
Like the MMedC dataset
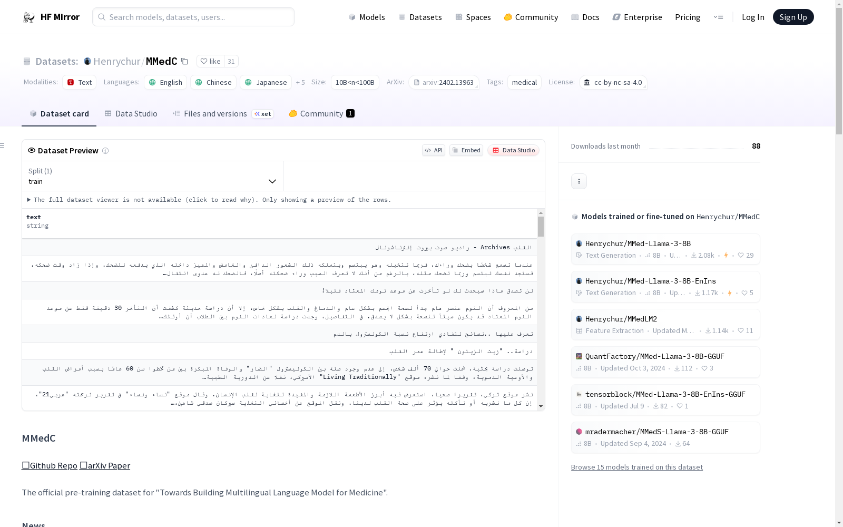click(210, 61)
